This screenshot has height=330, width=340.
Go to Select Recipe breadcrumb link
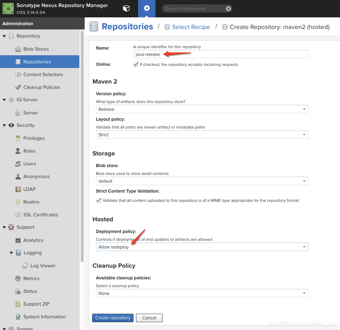[191, 27]
